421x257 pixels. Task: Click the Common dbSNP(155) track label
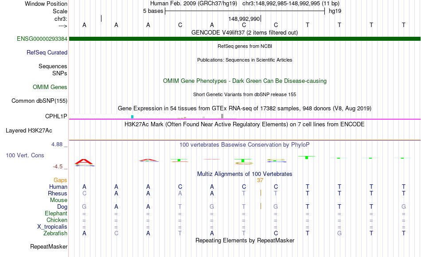coord(39,101)
